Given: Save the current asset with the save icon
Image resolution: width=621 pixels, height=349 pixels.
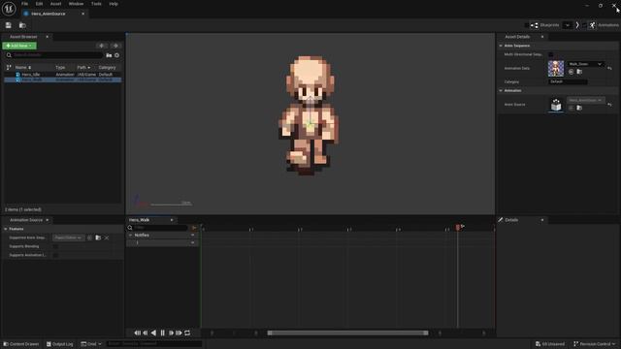Looking at the screenshot, I should click(x=9, y=25).
